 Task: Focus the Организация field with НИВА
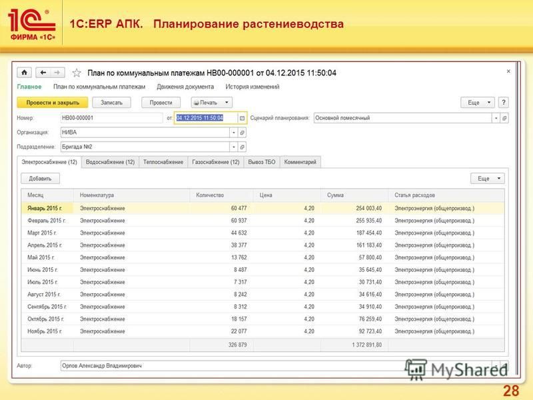tap(145, 132)
